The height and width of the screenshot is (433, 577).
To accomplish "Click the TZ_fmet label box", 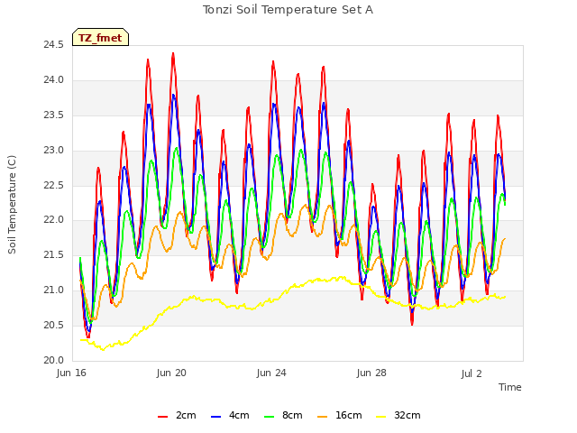I will [x=100, y=37].
